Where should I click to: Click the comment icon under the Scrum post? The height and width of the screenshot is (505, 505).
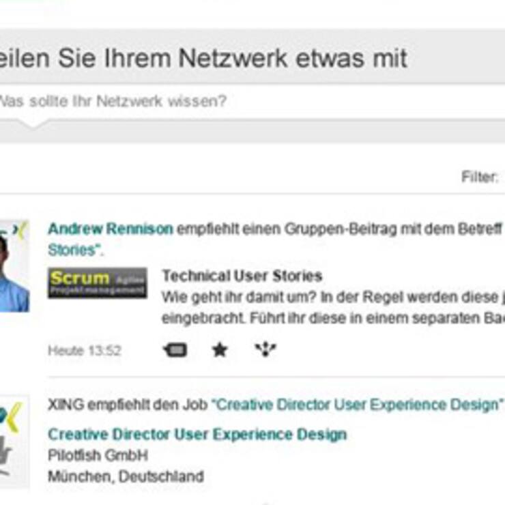pyautogui.click(x=175, y=350)
